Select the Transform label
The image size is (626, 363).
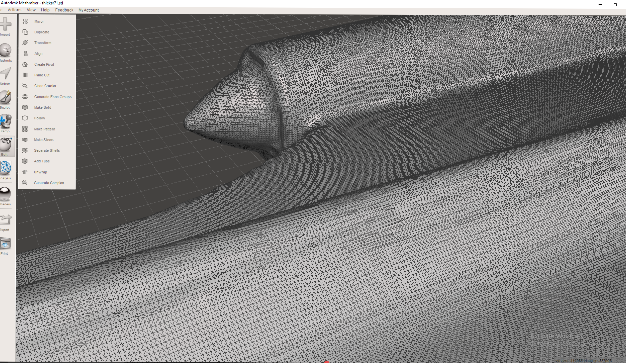pyautogui.click(x=43, y=43)
